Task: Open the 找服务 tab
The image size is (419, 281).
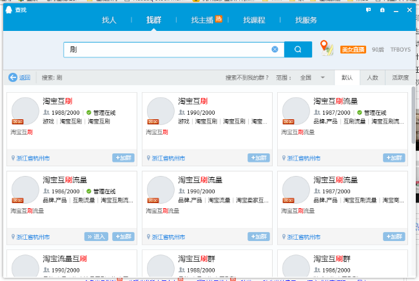Action: [306, 20]
